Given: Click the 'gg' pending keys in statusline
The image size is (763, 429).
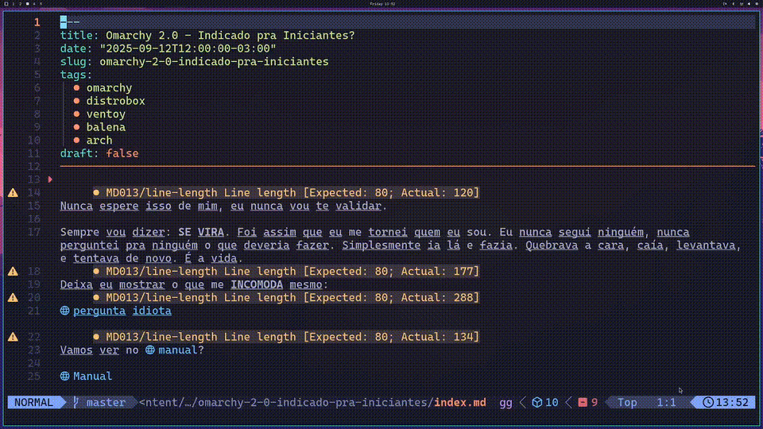Looking at the screenshot, I should click(505, 403).
